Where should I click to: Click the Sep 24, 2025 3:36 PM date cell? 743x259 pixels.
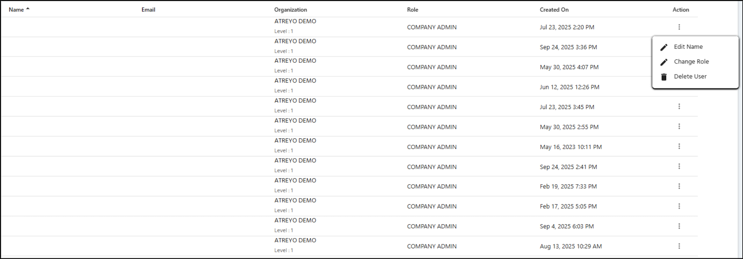pyautogui.click(x=568, y=47)
